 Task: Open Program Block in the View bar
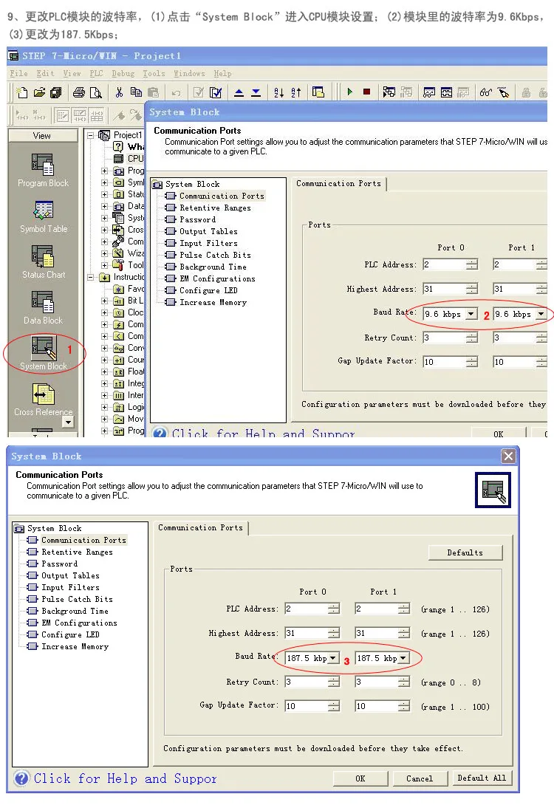tap(43, 171)
